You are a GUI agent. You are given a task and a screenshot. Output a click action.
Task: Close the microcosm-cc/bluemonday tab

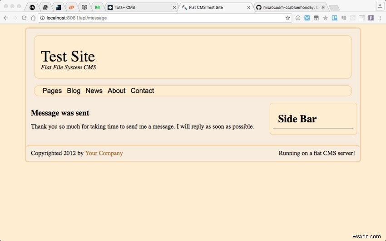tap(323, 8)
